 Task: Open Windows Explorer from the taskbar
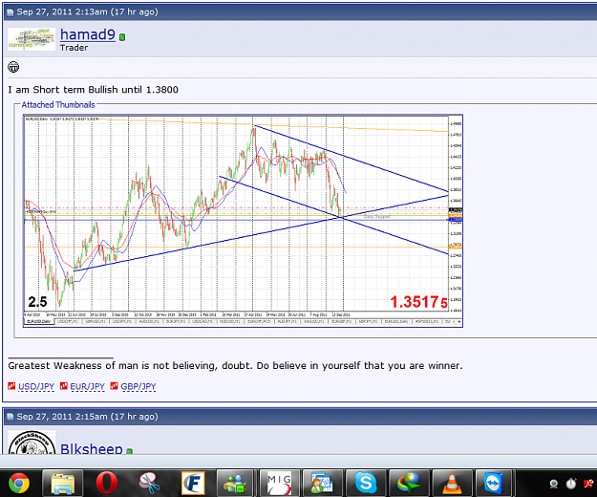coord(62,483)
